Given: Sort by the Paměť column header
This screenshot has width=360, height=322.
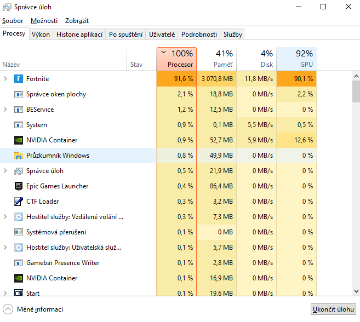Looking at the screenshot, I should (x=216, y=59).
